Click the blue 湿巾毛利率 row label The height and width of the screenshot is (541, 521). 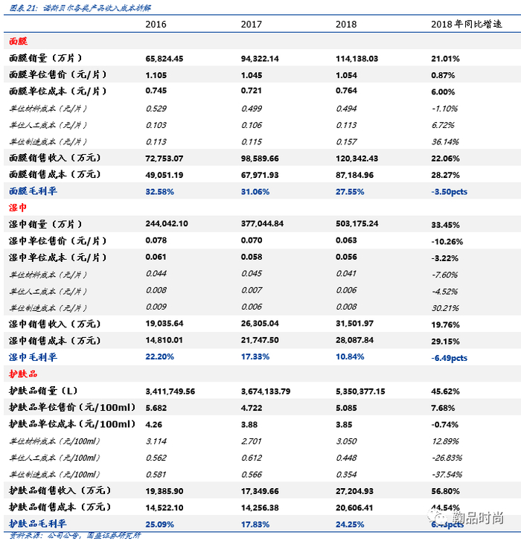click(x=33, y=356)
